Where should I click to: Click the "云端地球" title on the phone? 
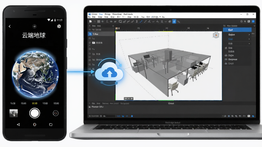coord(34,35)
